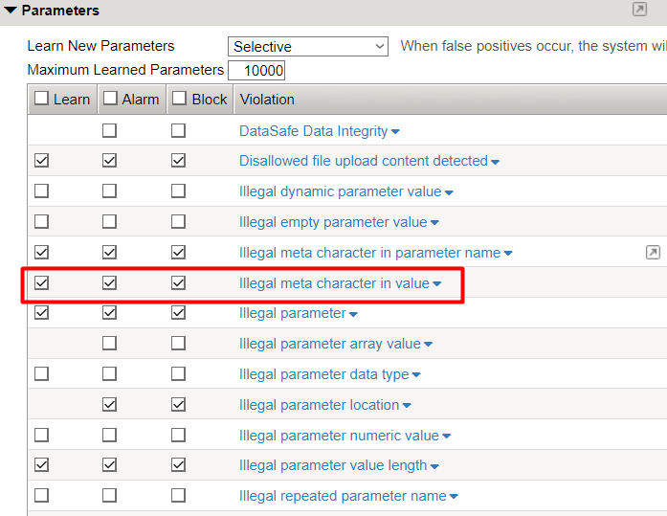Expand arrow for Illegal repeated parameter name
The width and height of the screenshot is (667, 516).
pyautogui.click(x=454, y=497)
